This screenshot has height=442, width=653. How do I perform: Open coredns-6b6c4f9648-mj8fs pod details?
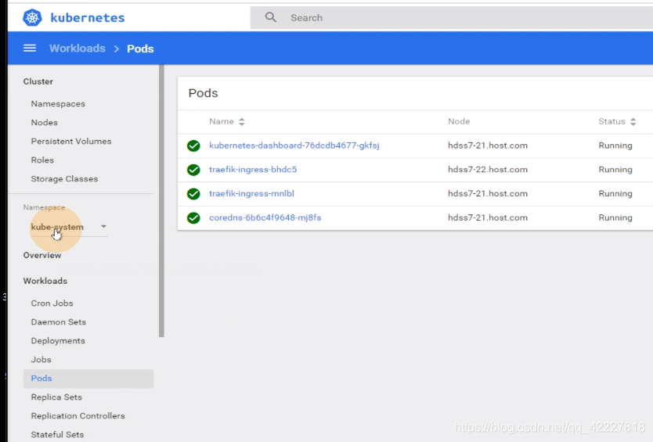coord(265,217)
